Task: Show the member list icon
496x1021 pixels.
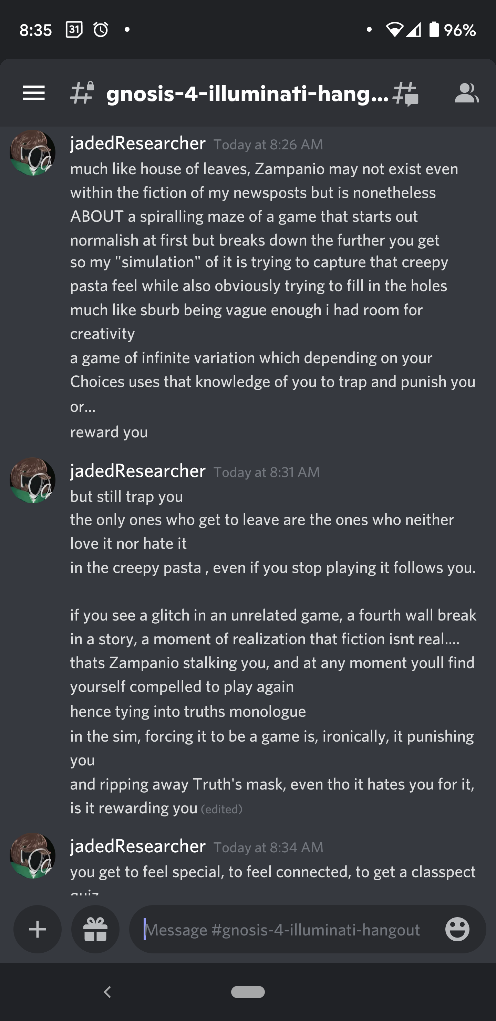Action: [x=467, y=93]
